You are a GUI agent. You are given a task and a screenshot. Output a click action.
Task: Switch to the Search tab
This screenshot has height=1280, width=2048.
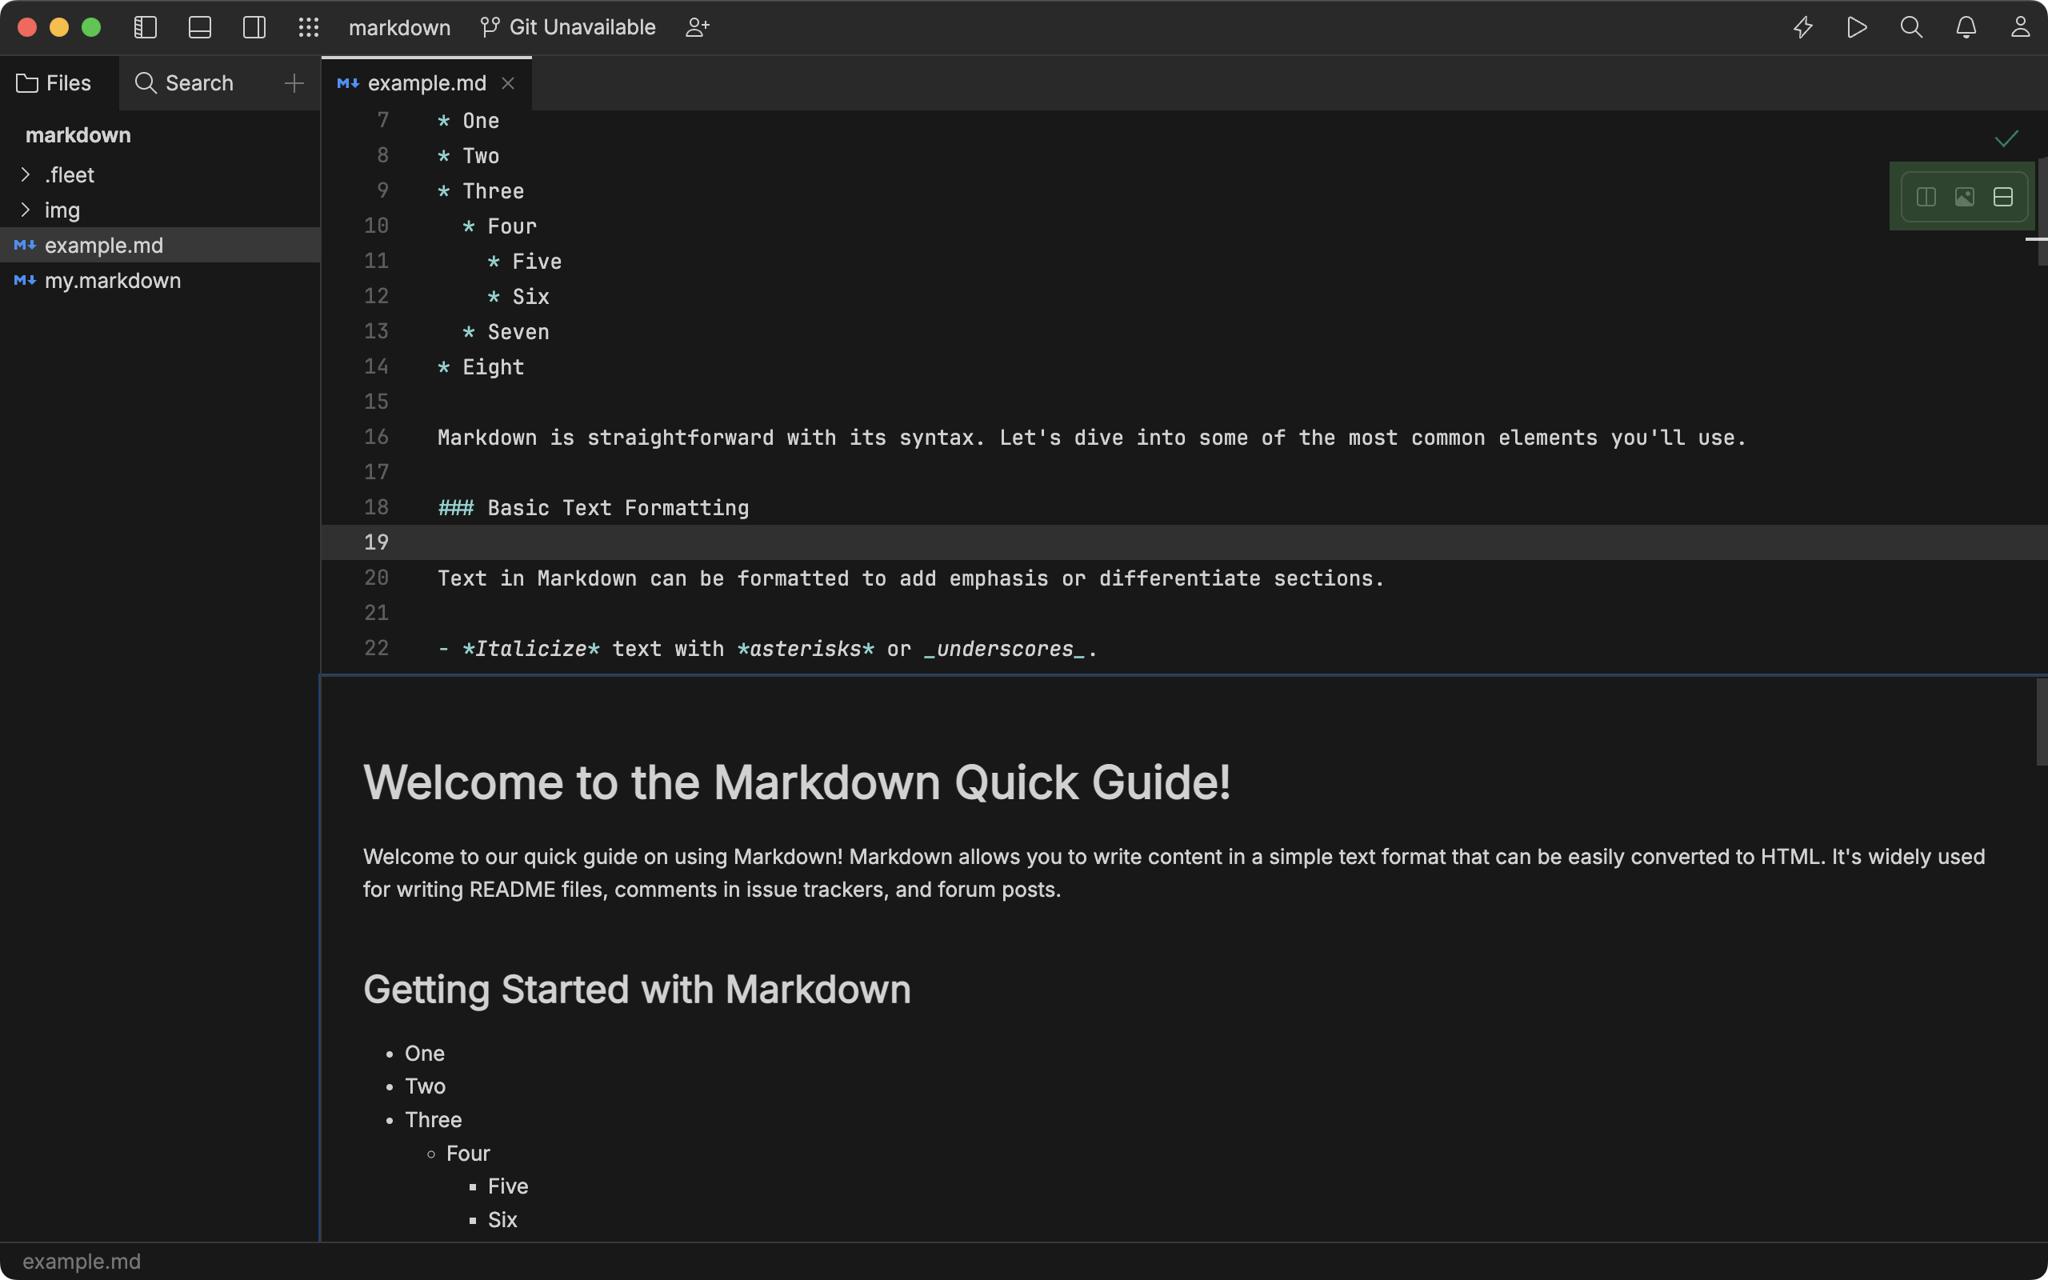click(185, 83)
